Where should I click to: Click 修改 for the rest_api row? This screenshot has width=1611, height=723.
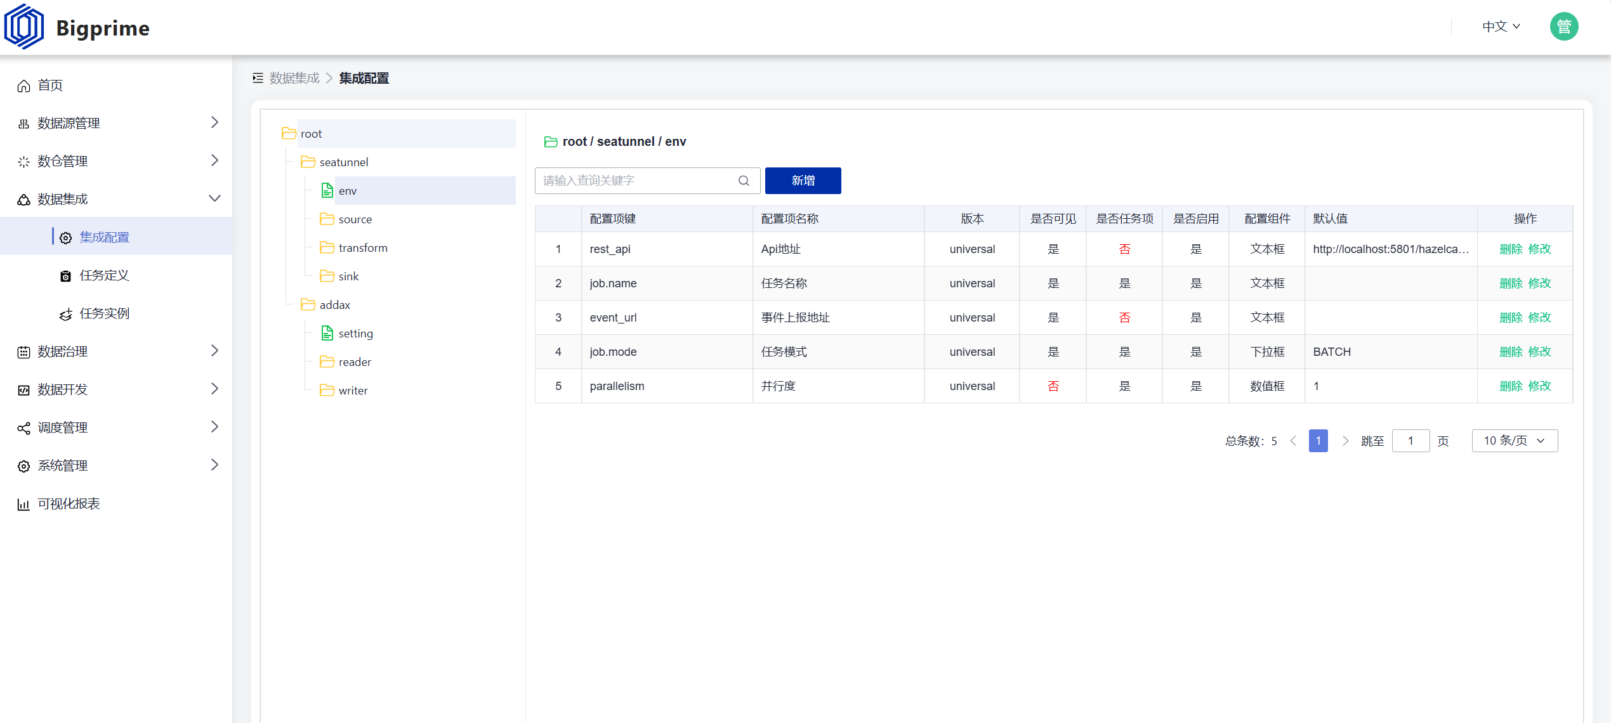1539,249
